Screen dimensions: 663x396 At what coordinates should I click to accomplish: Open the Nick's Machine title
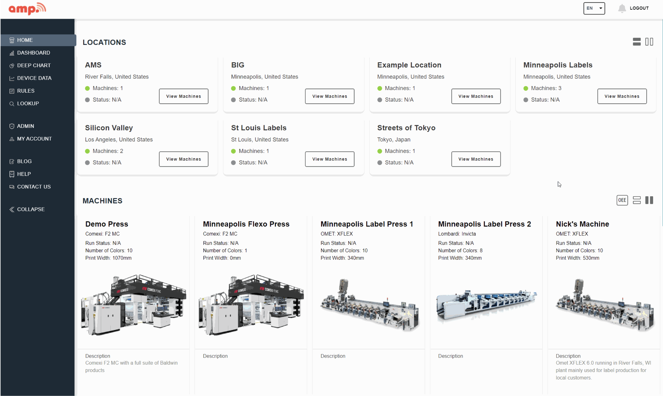[582, 224]
